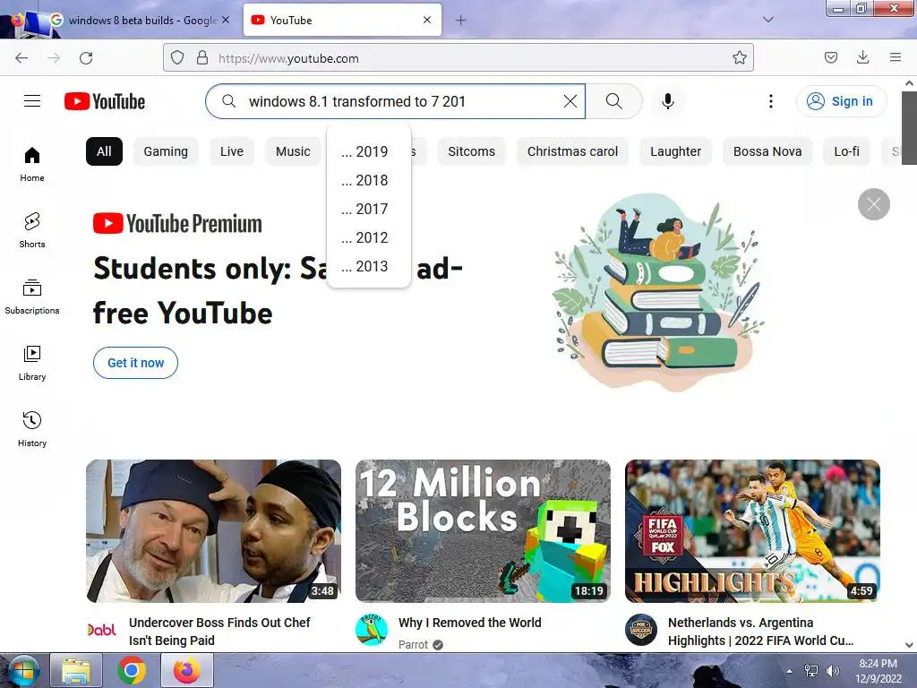Screen dimensions: 917x688
Task: Open Firefox application menu
Action: (896, 57)
